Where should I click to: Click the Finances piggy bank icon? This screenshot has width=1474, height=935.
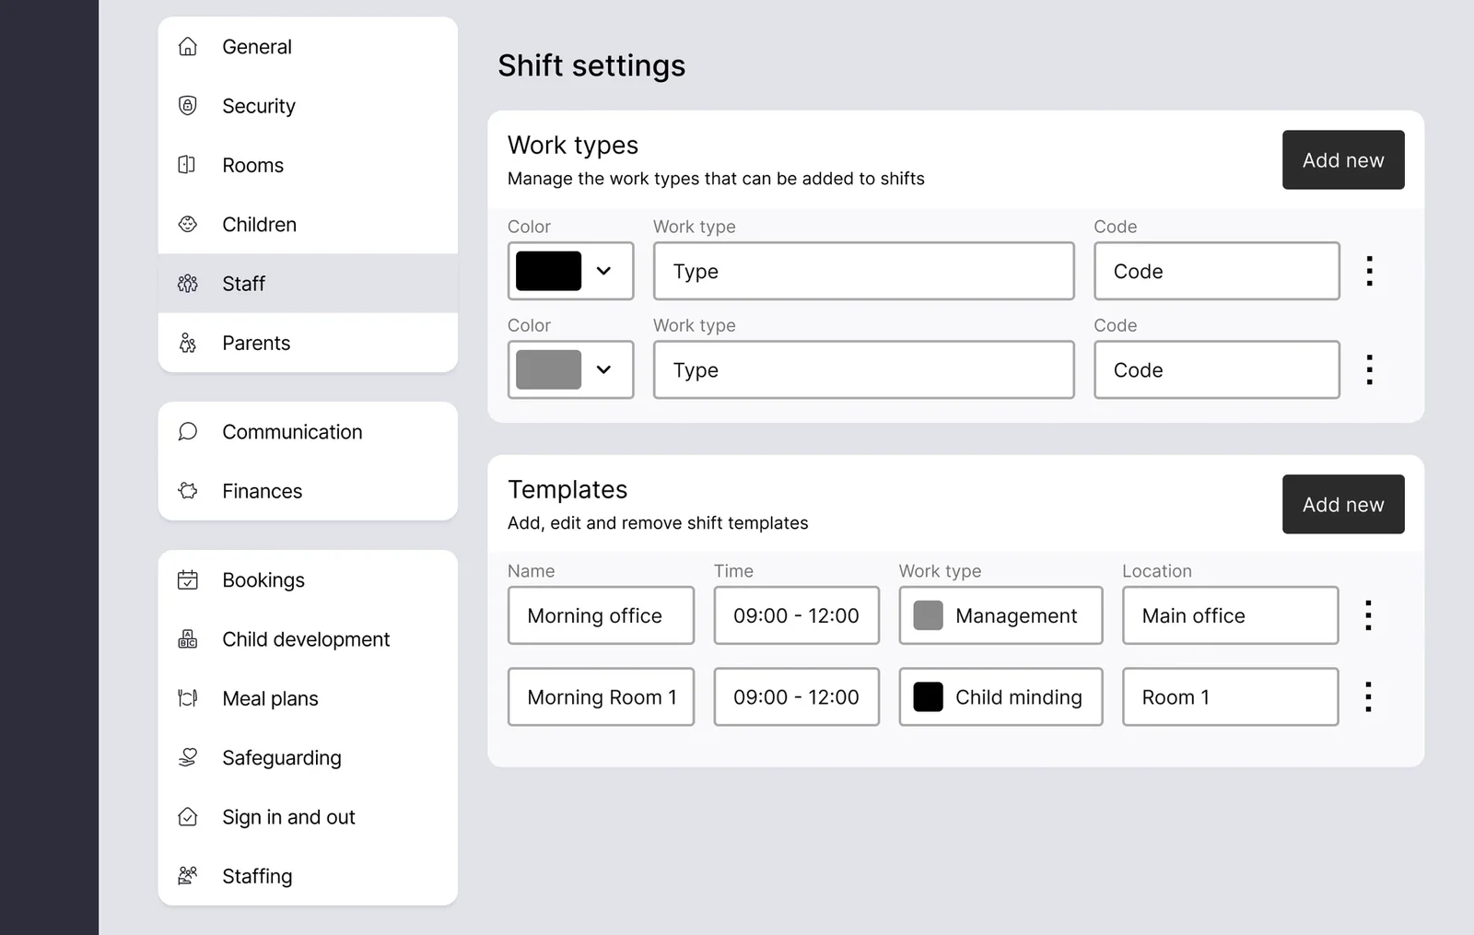187,491
